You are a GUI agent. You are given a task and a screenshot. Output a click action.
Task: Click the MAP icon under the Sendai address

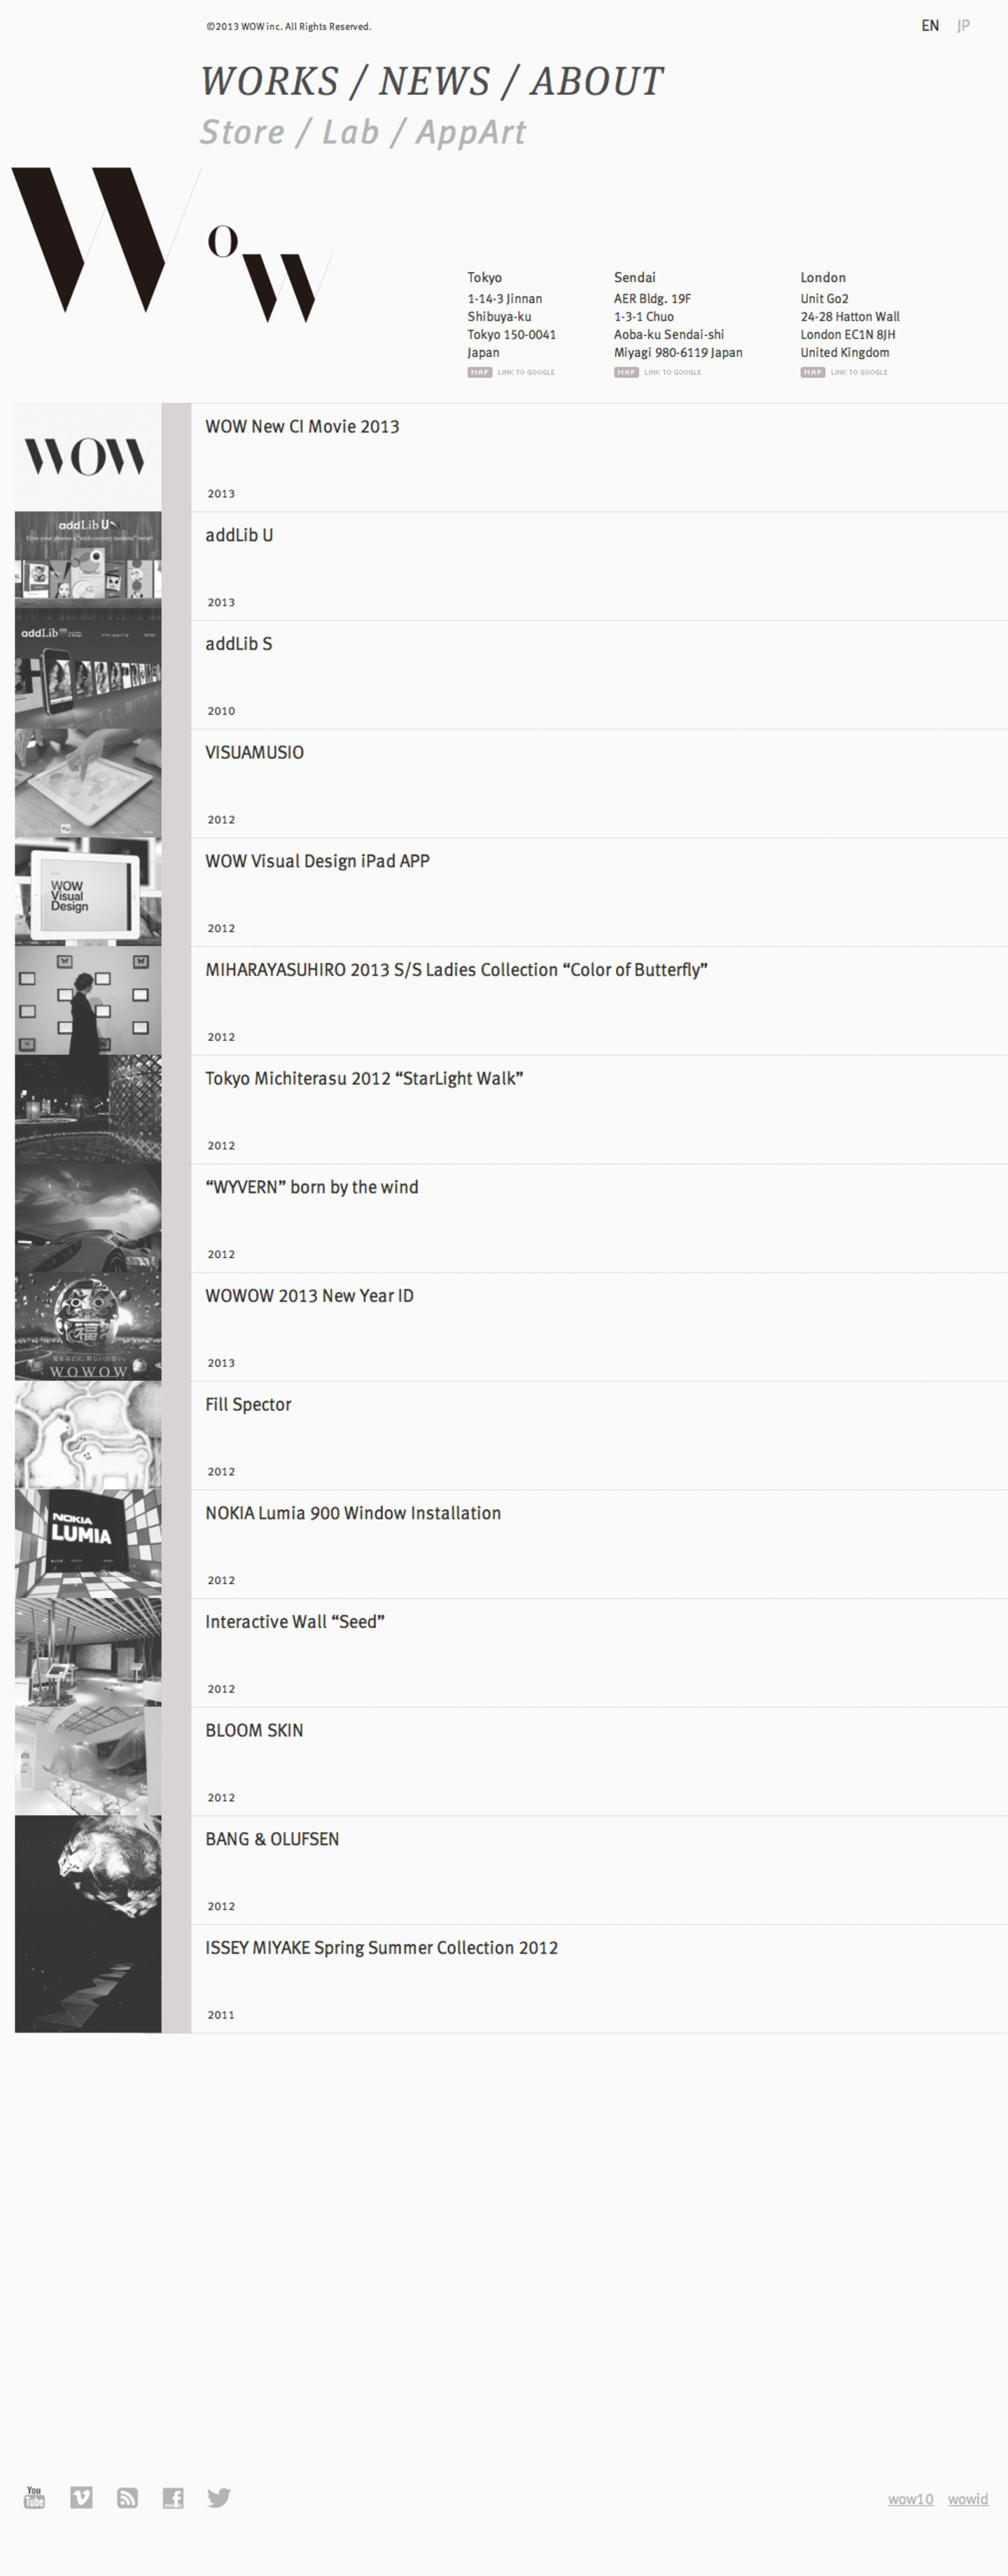pyautogui.click(x=626, y=372)
